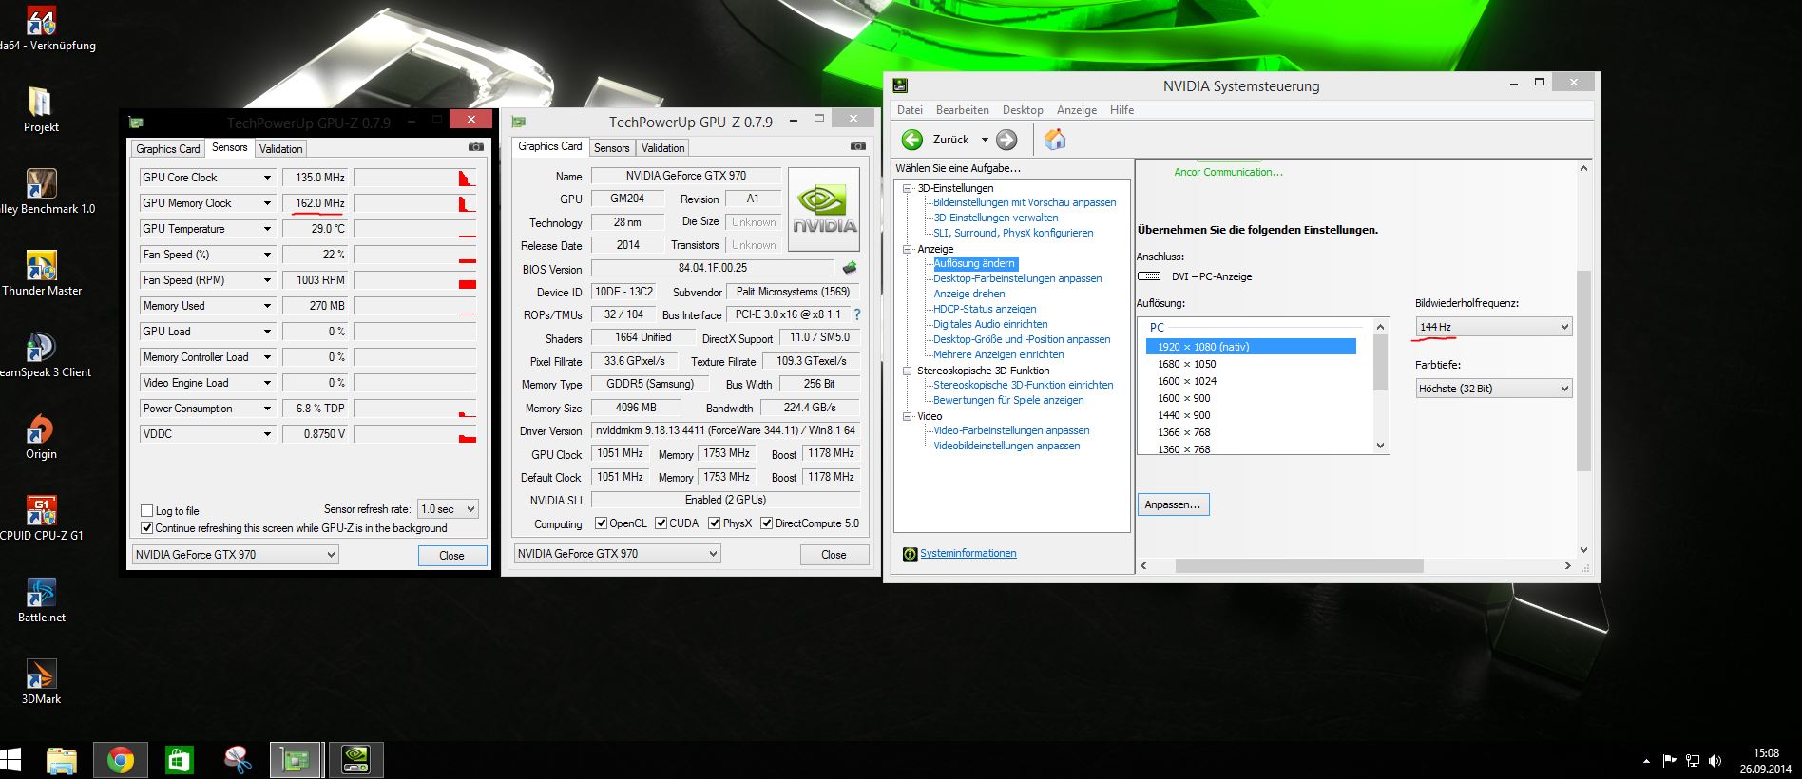Click the forward arrow in NVIDIA Systemsteuerung
1802x779 pixels.
tap(1006, 140)
